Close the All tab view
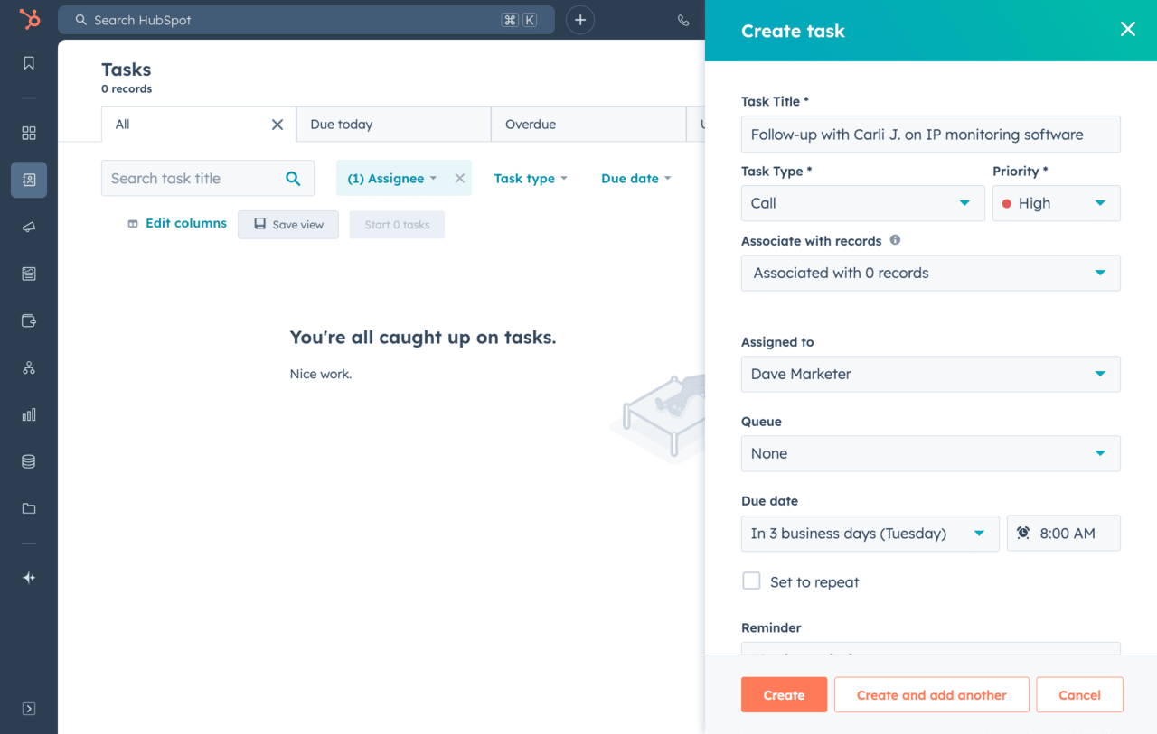The width and height of the screenshot is (1157, 734). pos(277,125)
